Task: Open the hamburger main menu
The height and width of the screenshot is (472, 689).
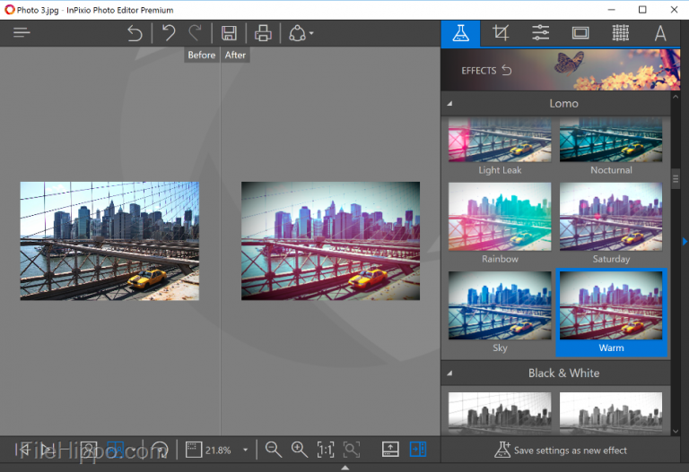Action: pyautogui.click(x=22, y=32)
